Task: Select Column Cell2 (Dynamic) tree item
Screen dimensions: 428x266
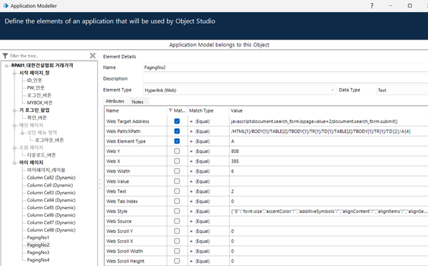Action: click(50, 178)
